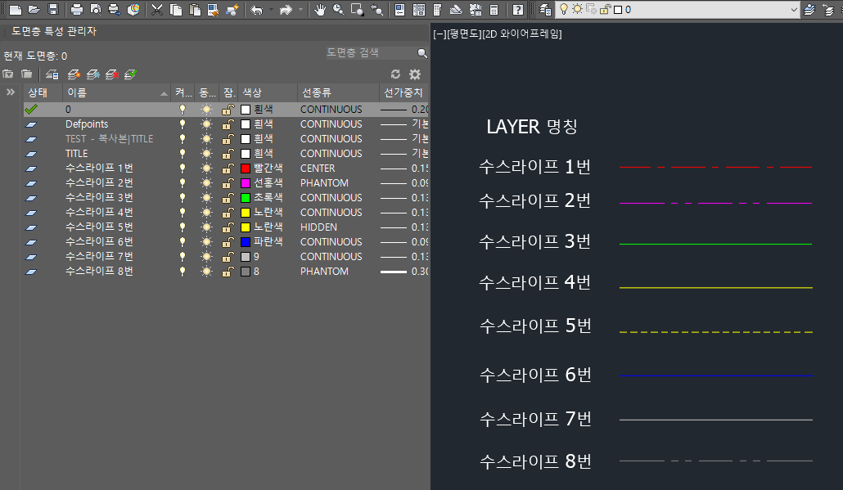Click the [2D 와이어프레임] visual style label

(521, 34)
